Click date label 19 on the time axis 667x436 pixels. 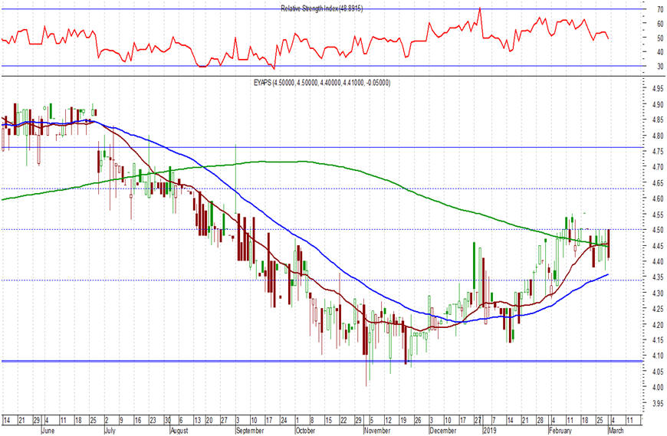[x=402, y=420]
